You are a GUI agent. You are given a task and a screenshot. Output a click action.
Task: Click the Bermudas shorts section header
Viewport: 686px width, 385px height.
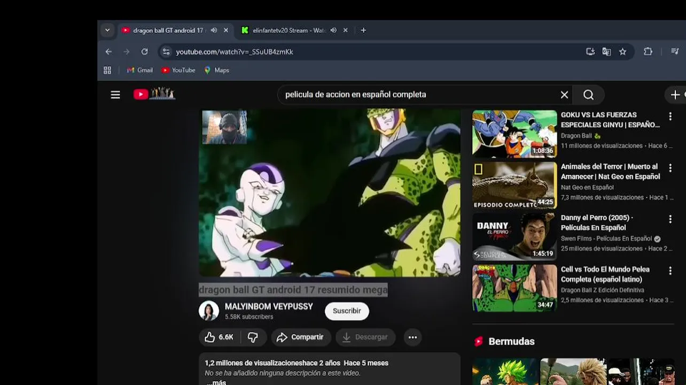(511, 341)
